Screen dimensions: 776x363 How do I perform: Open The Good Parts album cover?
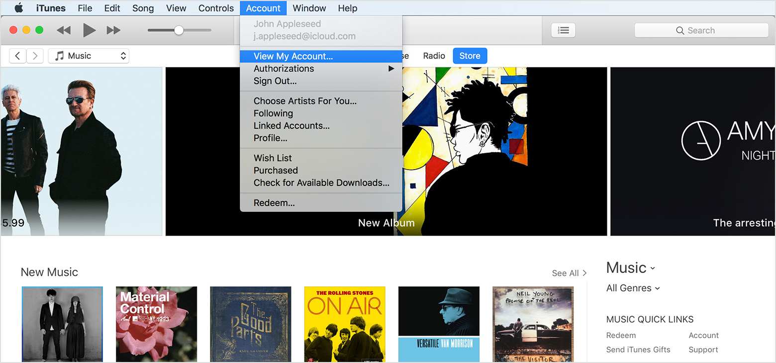pyautogui.click(x=251, y=324)
